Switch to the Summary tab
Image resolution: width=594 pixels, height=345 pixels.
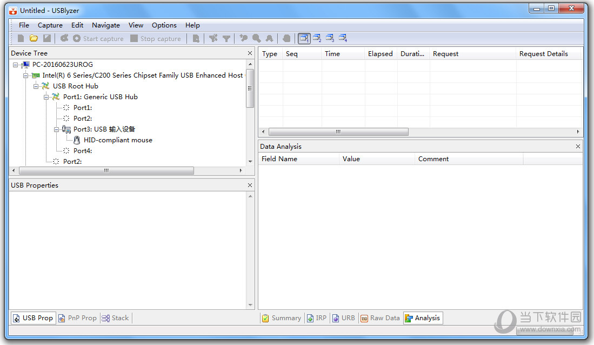pyautogui.click(x=282, y=318)
